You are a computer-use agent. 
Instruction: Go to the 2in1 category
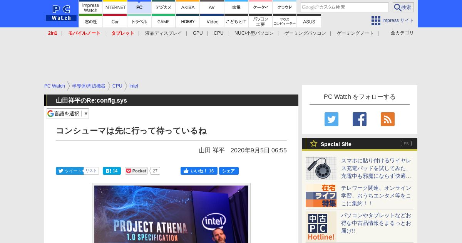[53, 33]
